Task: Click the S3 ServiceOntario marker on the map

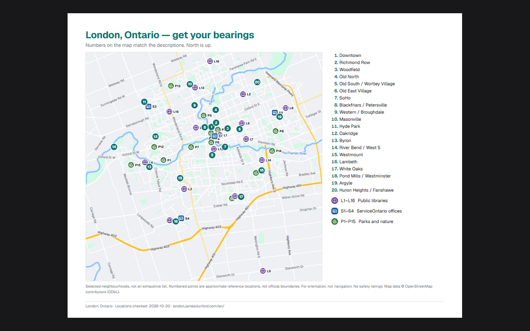Action: coord(148,107)
